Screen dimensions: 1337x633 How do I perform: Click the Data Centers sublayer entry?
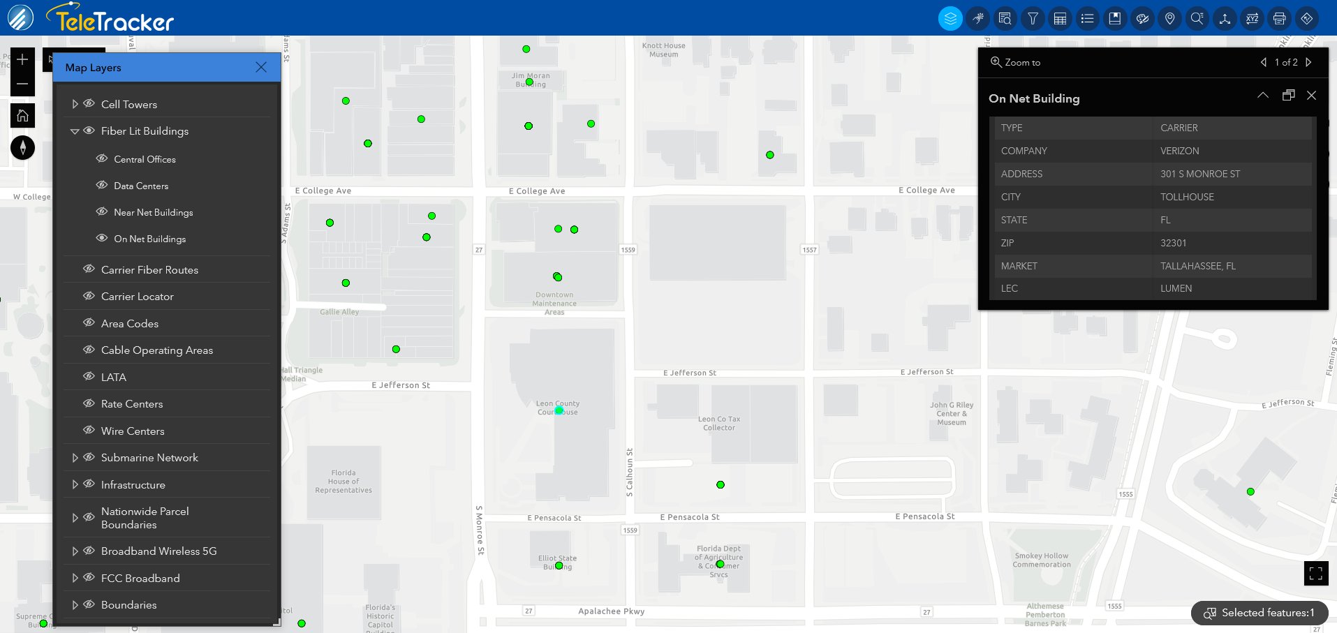[141, 186]
